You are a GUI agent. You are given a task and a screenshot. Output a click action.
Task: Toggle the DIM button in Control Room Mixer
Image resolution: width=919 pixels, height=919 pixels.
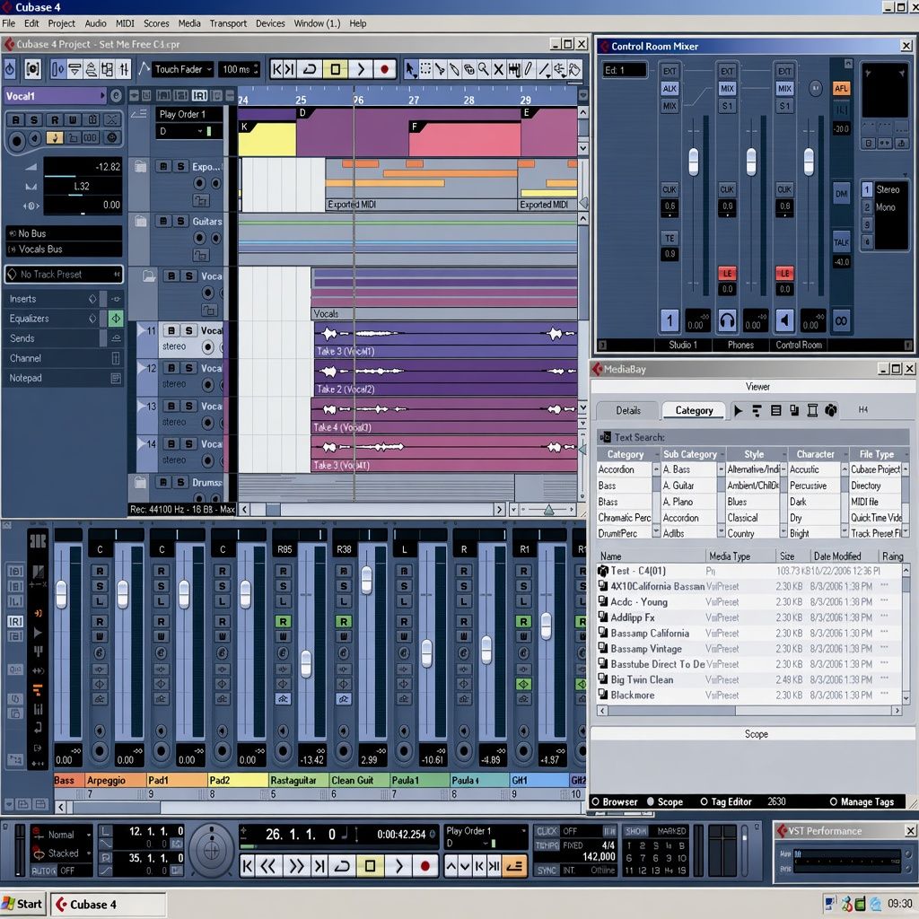(841, 194)
